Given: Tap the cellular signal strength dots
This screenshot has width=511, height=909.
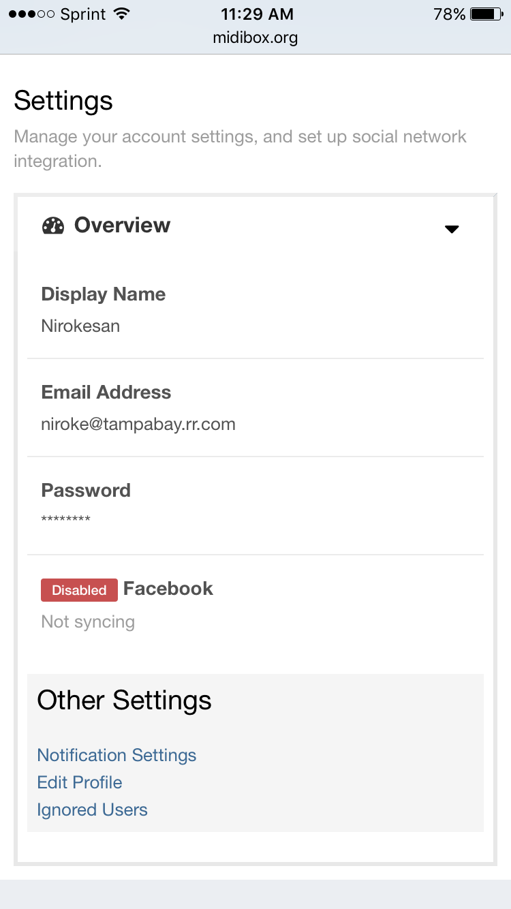Looking at the screenshot, I should click(31, 14).
